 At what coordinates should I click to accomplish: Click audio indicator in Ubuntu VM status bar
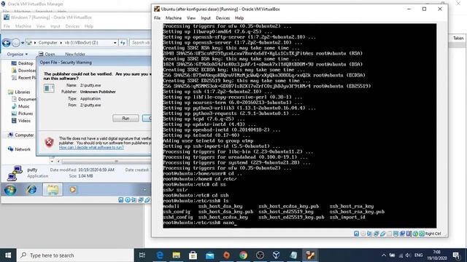click(x=370, y=234)
